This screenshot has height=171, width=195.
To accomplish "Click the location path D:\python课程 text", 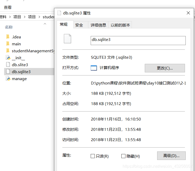I will point(138,83).
